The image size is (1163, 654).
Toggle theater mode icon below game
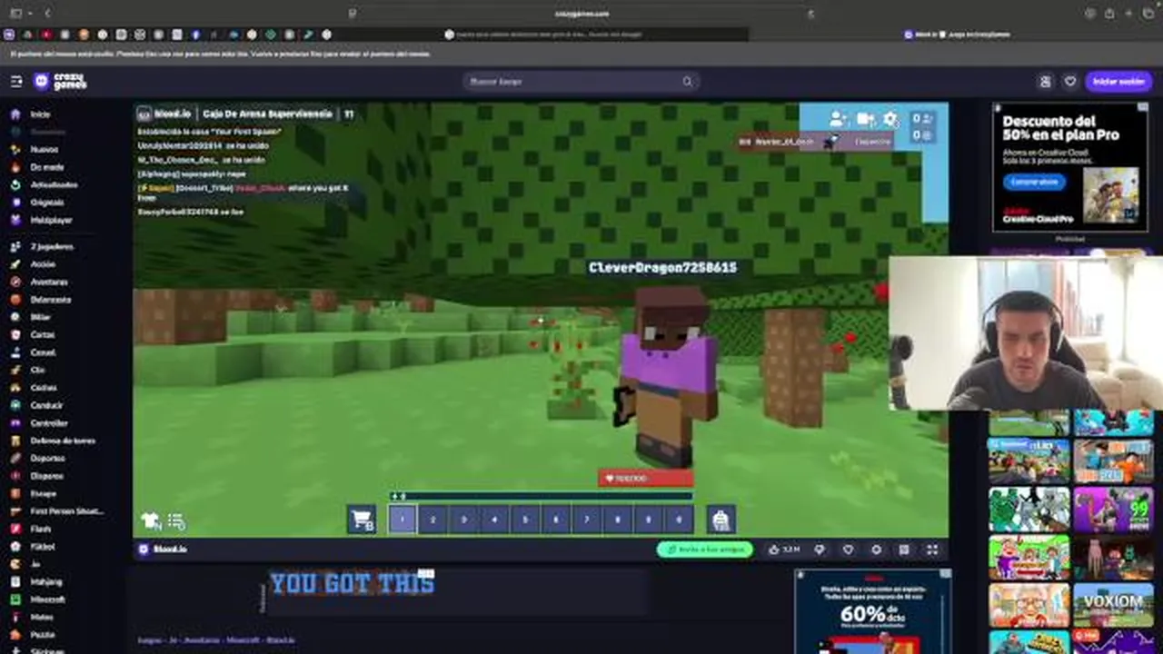904,550
